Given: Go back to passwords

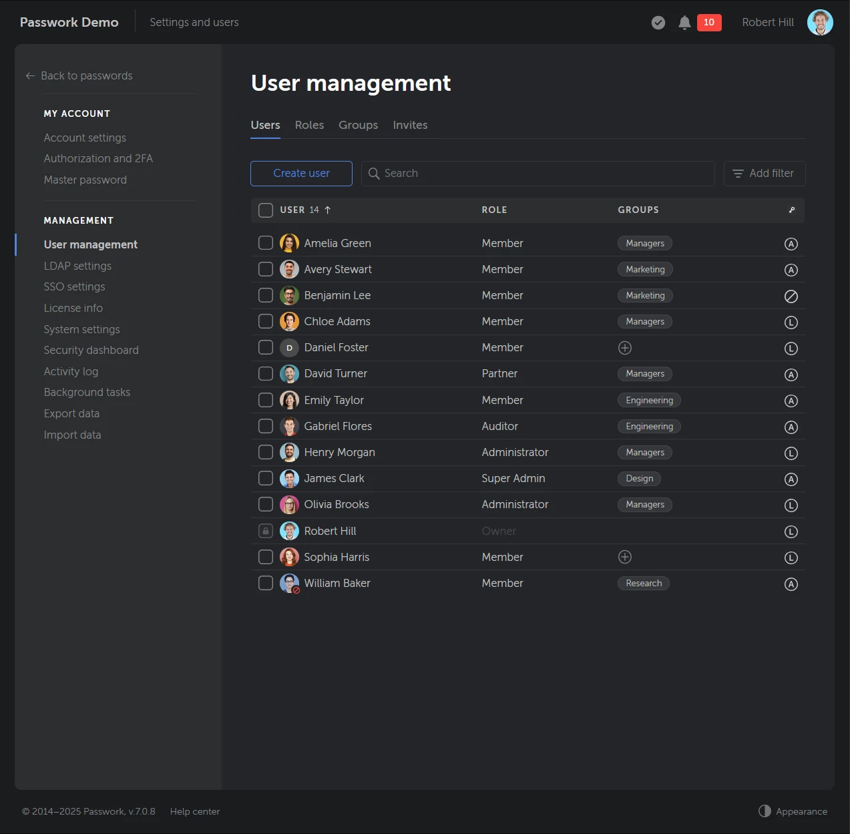Looking at the screenshot, I should coord(79,76).
